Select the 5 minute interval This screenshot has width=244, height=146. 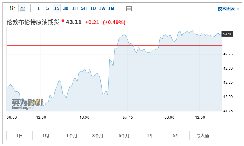(47, 8)
